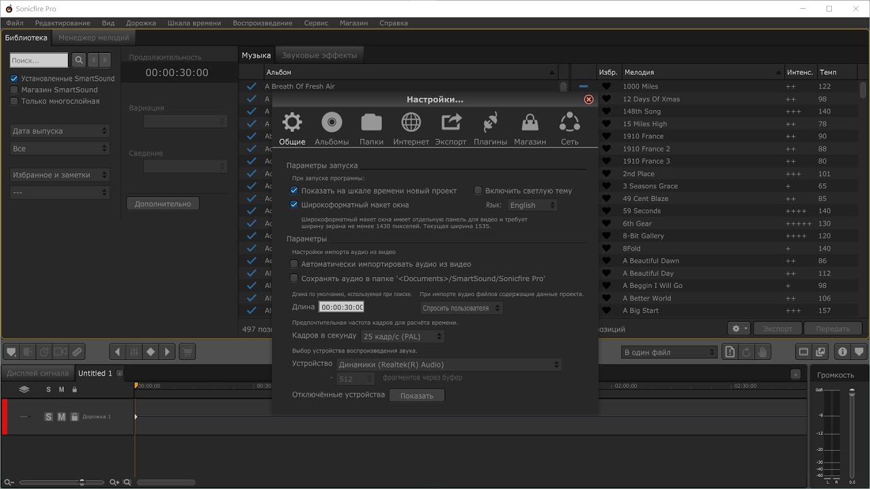Click the refresh circular arrow icon
This screenshot has height=489, width=870.
click(x=746, y=352)
